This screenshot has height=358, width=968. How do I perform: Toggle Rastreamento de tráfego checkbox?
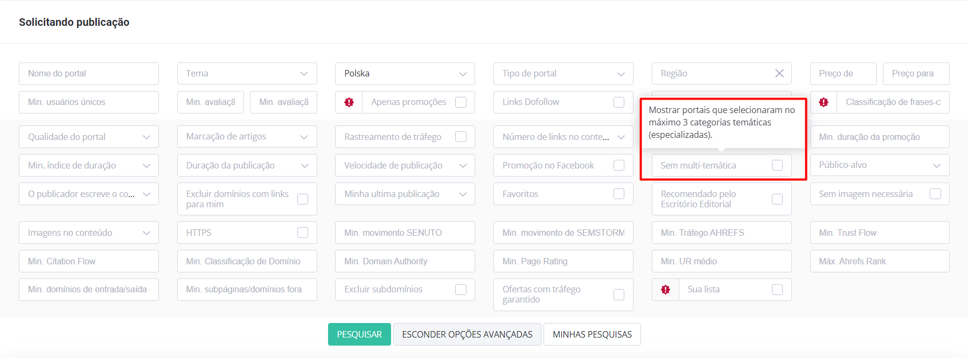pyautogui.click(x=461, y=137)
